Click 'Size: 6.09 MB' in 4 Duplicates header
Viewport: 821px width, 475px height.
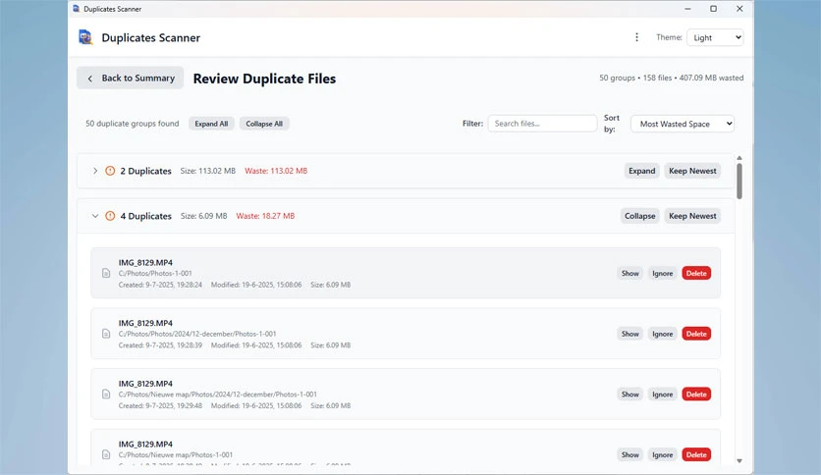[x=203, y=216]
